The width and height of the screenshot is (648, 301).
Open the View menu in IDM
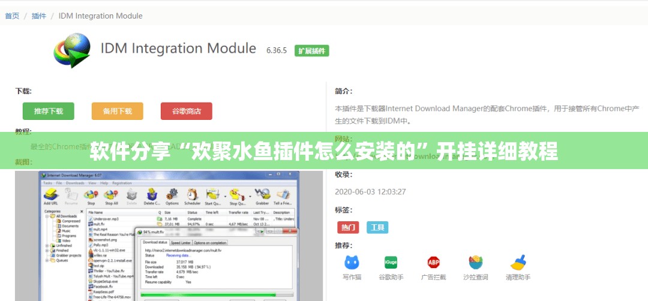tap(92, 182)
